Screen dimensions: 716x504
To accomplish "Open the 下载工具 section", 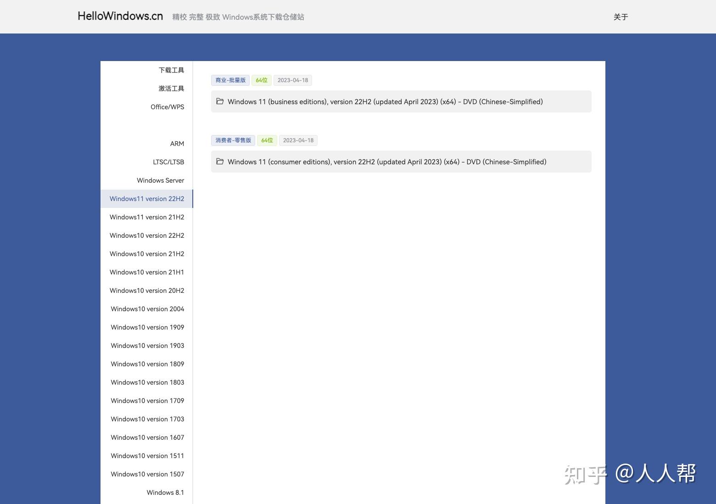I will (x=171, y=70).
